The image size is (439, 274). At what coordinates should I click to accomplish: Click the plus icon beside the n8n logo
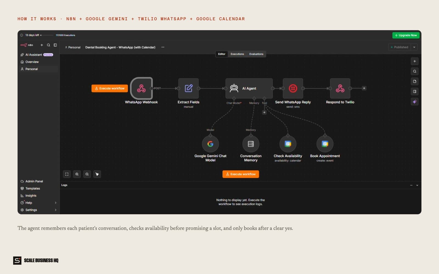point(42,45)
